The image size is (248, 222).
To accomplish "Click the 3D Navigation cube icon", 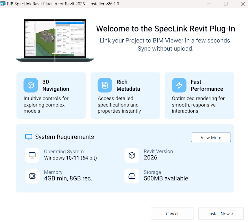I will pos(31,85).
